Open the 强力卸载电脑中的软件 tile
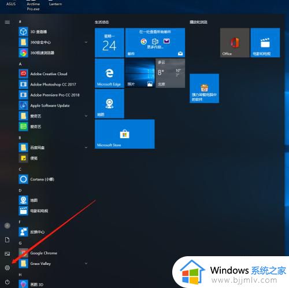 pyautogui.click(x=204, y=88)
